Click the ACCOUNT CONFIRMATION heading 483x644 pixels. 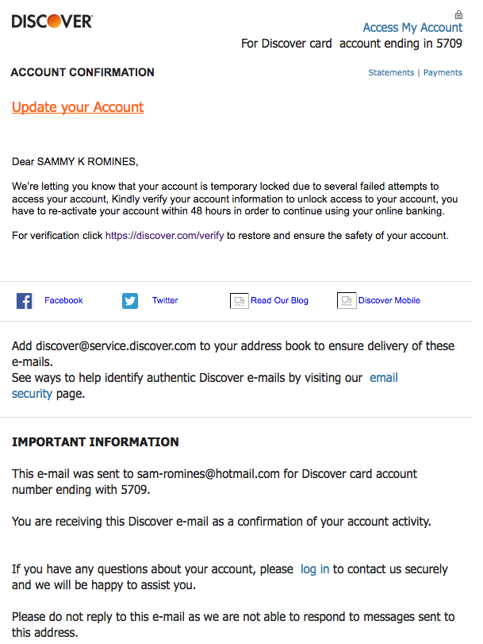82,72
